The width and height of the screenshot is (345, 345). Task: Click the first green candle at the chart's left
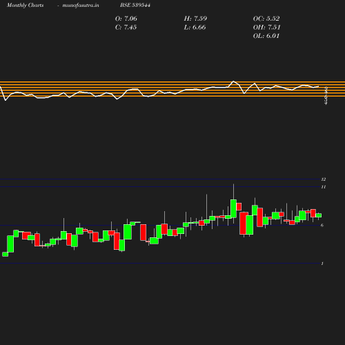5,254
